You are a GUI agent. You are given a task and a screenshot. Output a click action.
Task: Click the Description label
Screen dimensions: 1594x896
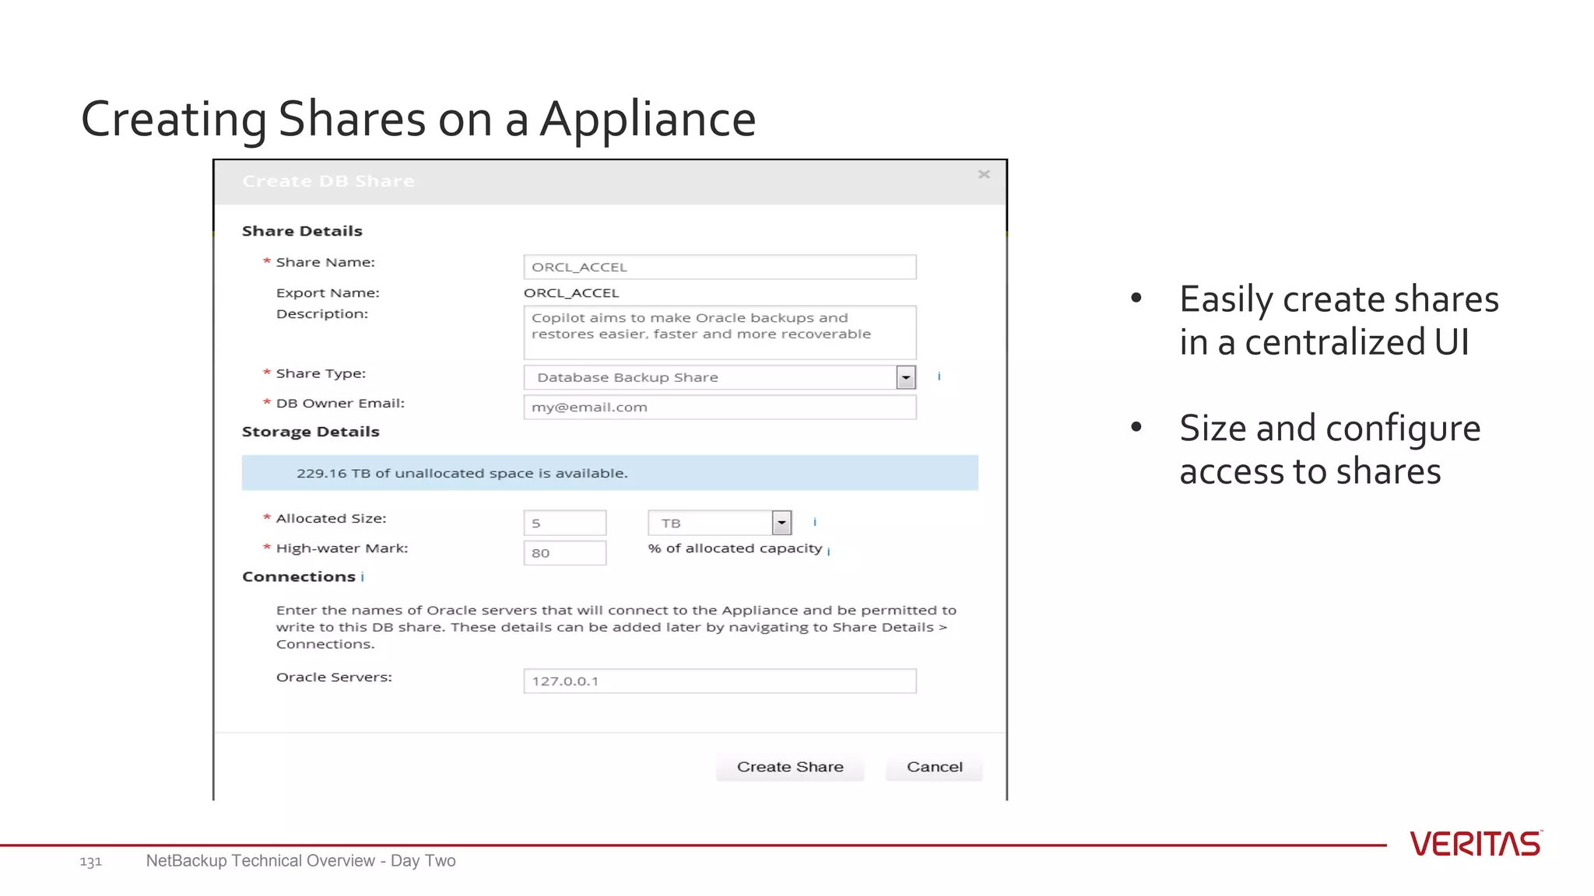pos(322,314)
